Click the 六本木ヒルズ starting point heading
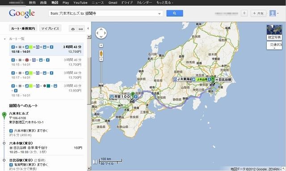 [19, 113]
